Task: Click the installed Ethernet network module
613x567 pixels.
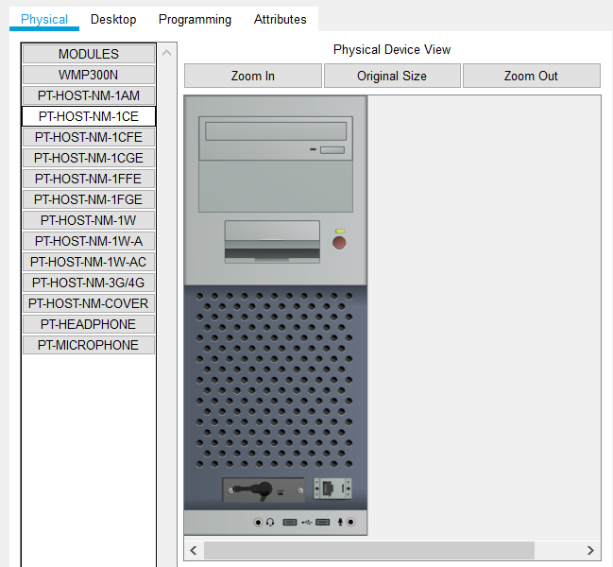Action: 332,489
